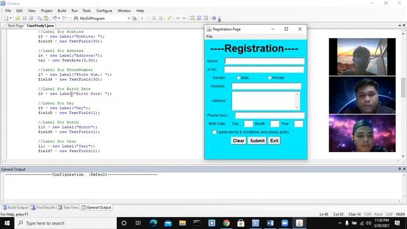Open Microsoft Word from taskbar
The width and height of the screenshot is (407, 229).
(x=270, y=223)
